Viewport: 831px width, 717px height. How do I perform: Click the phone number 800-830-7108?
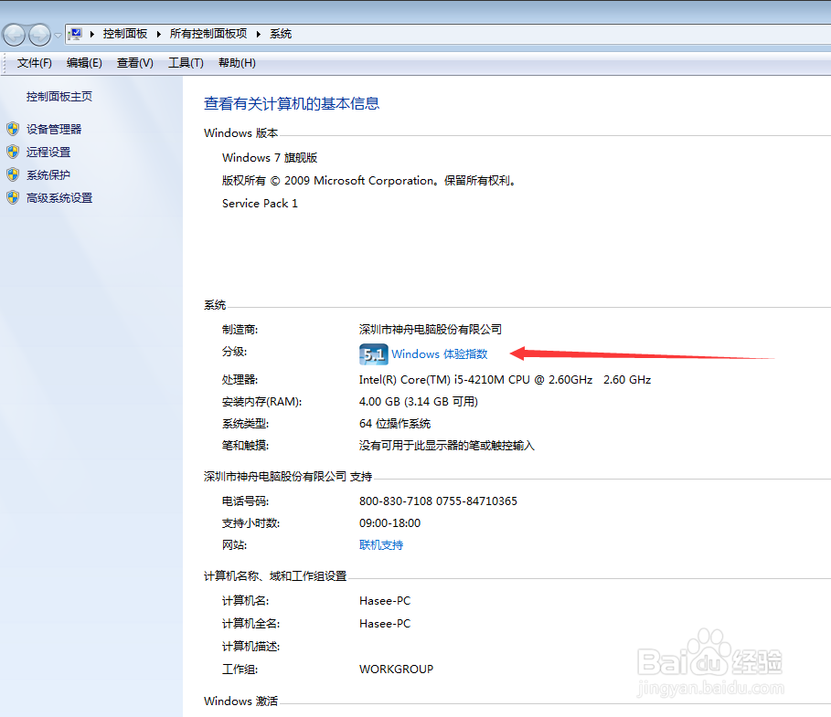pyautogui.click(x=396, y=501)
